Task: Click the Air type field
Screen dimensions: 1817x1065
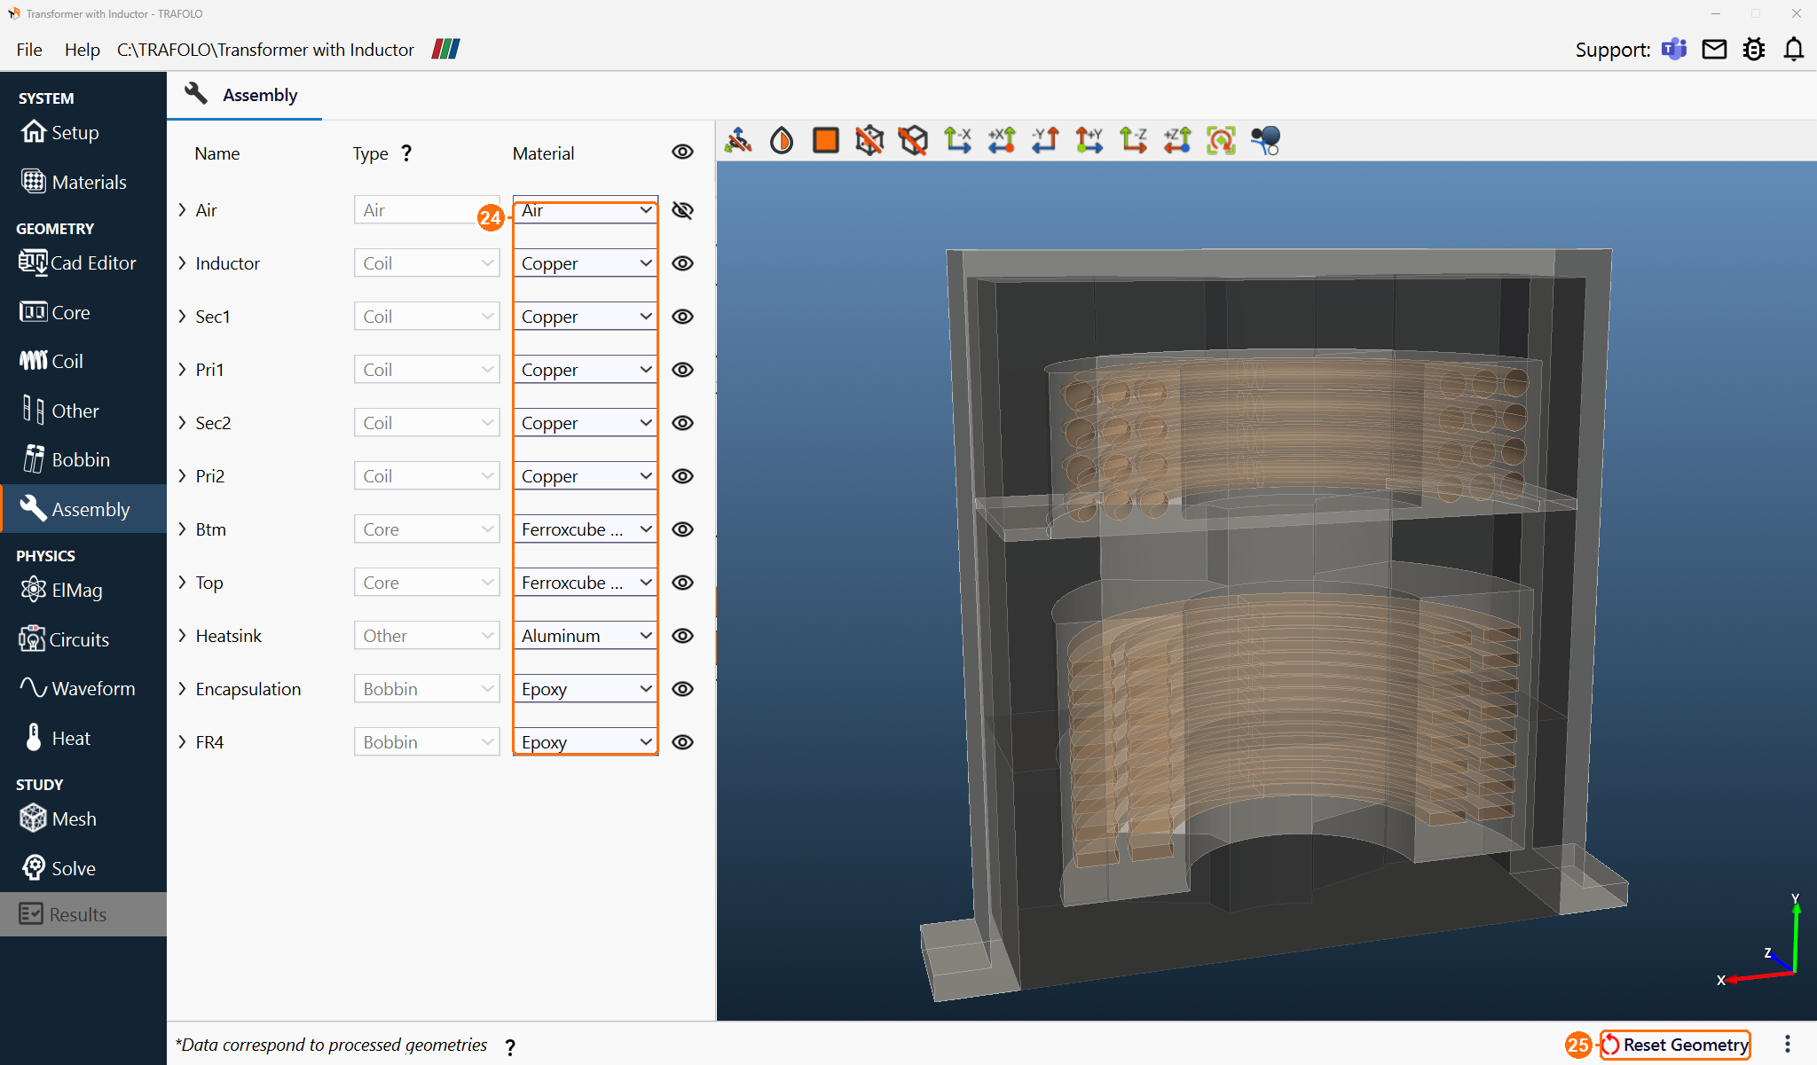Action: (427, 210)
